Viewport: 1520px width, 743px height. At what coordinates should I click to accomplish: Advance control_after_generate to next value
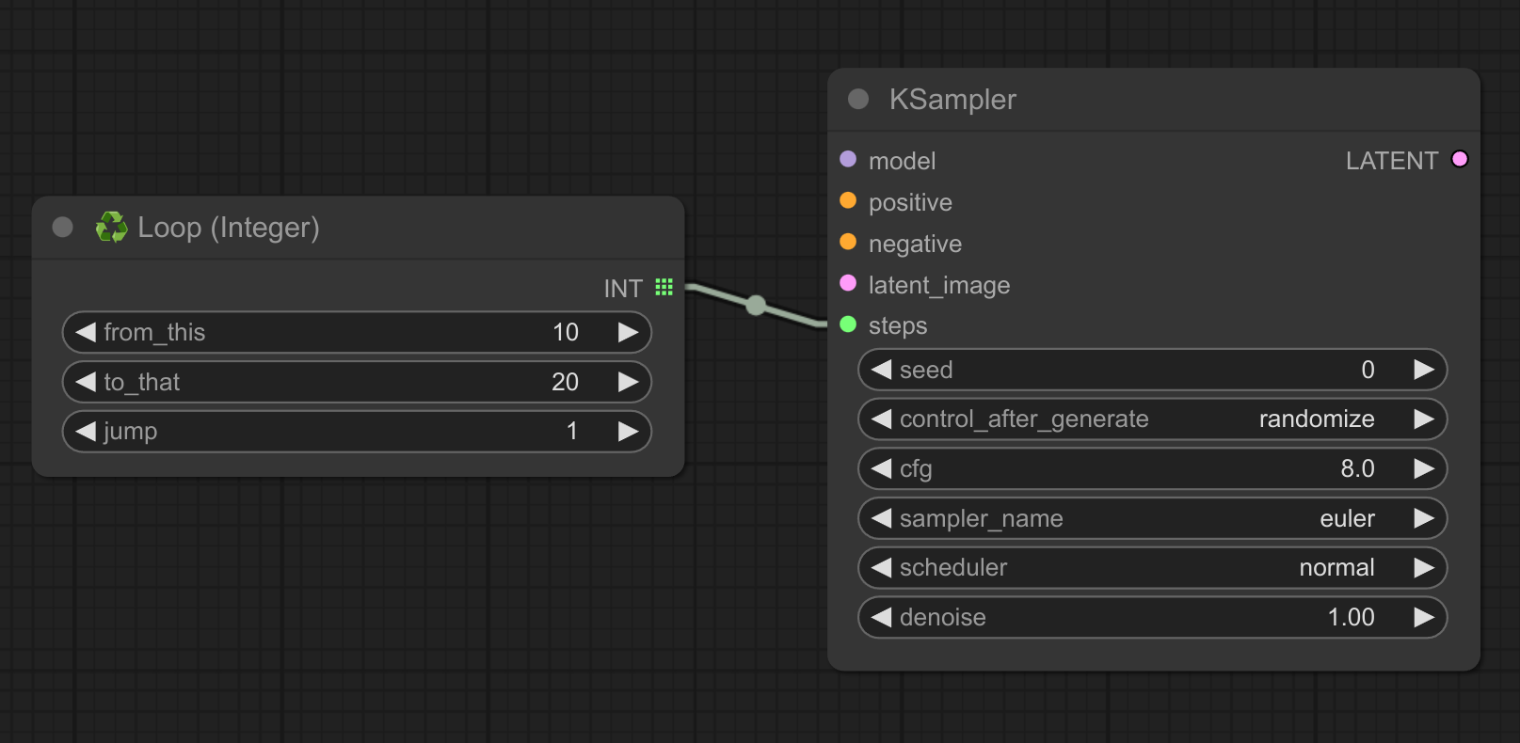[x=1423, y=419]
